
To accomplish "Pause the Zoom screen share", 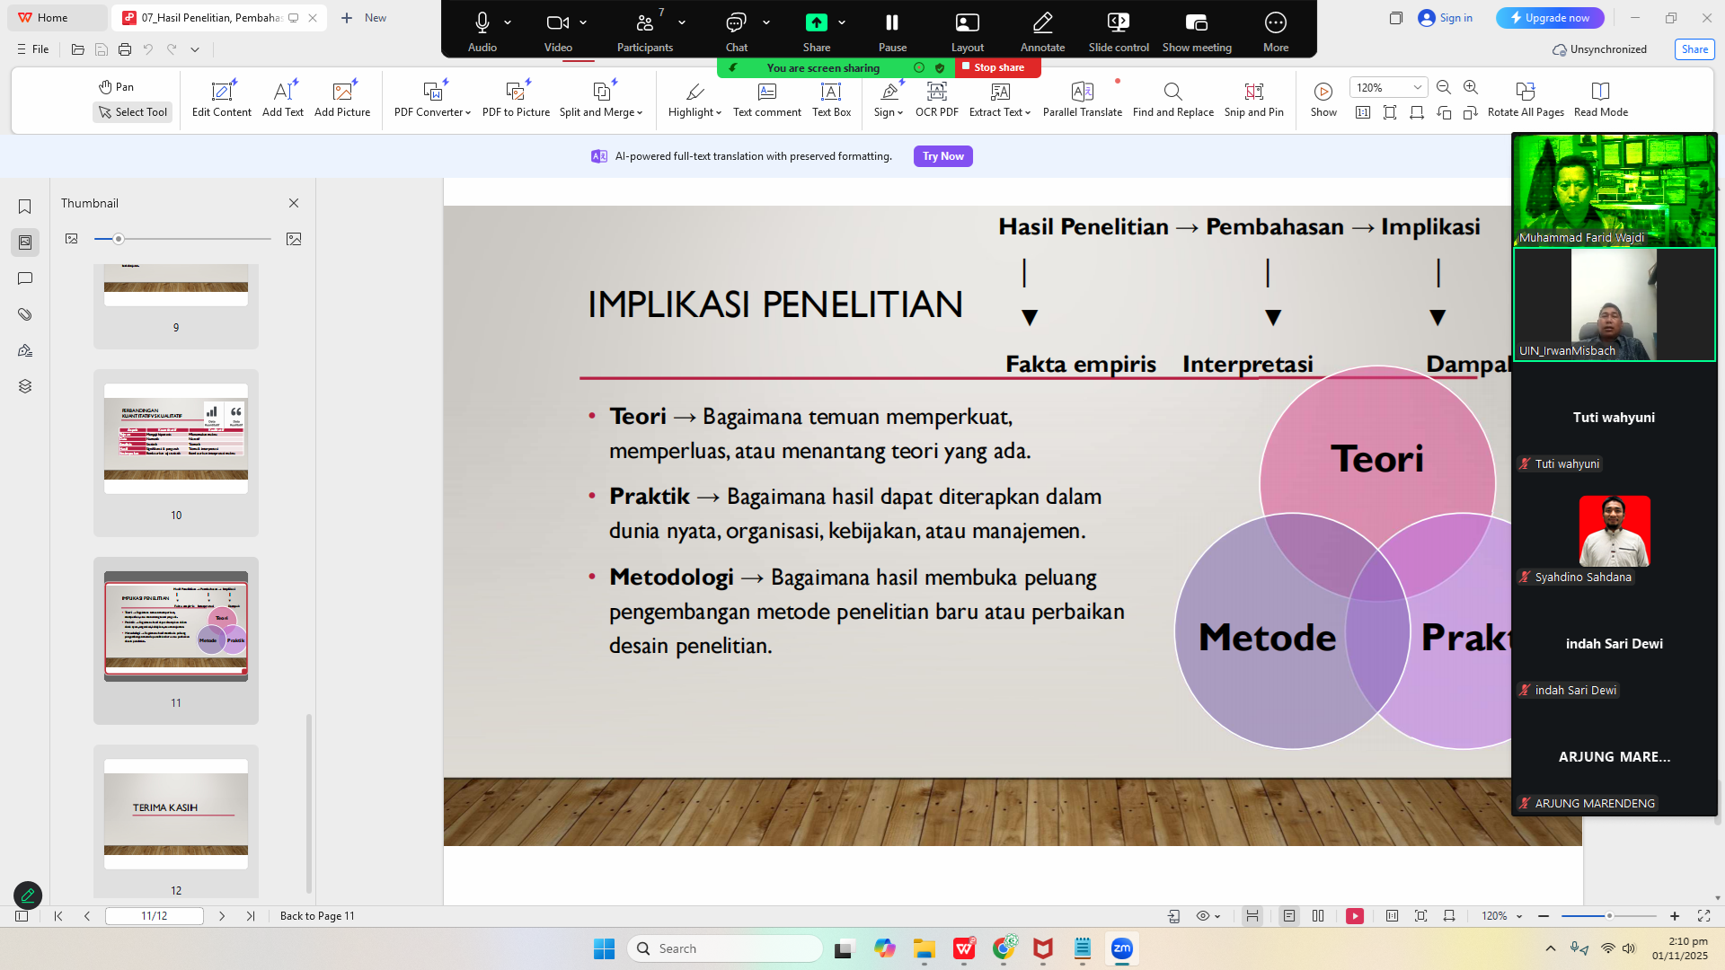I will click(x=892, y=31).
